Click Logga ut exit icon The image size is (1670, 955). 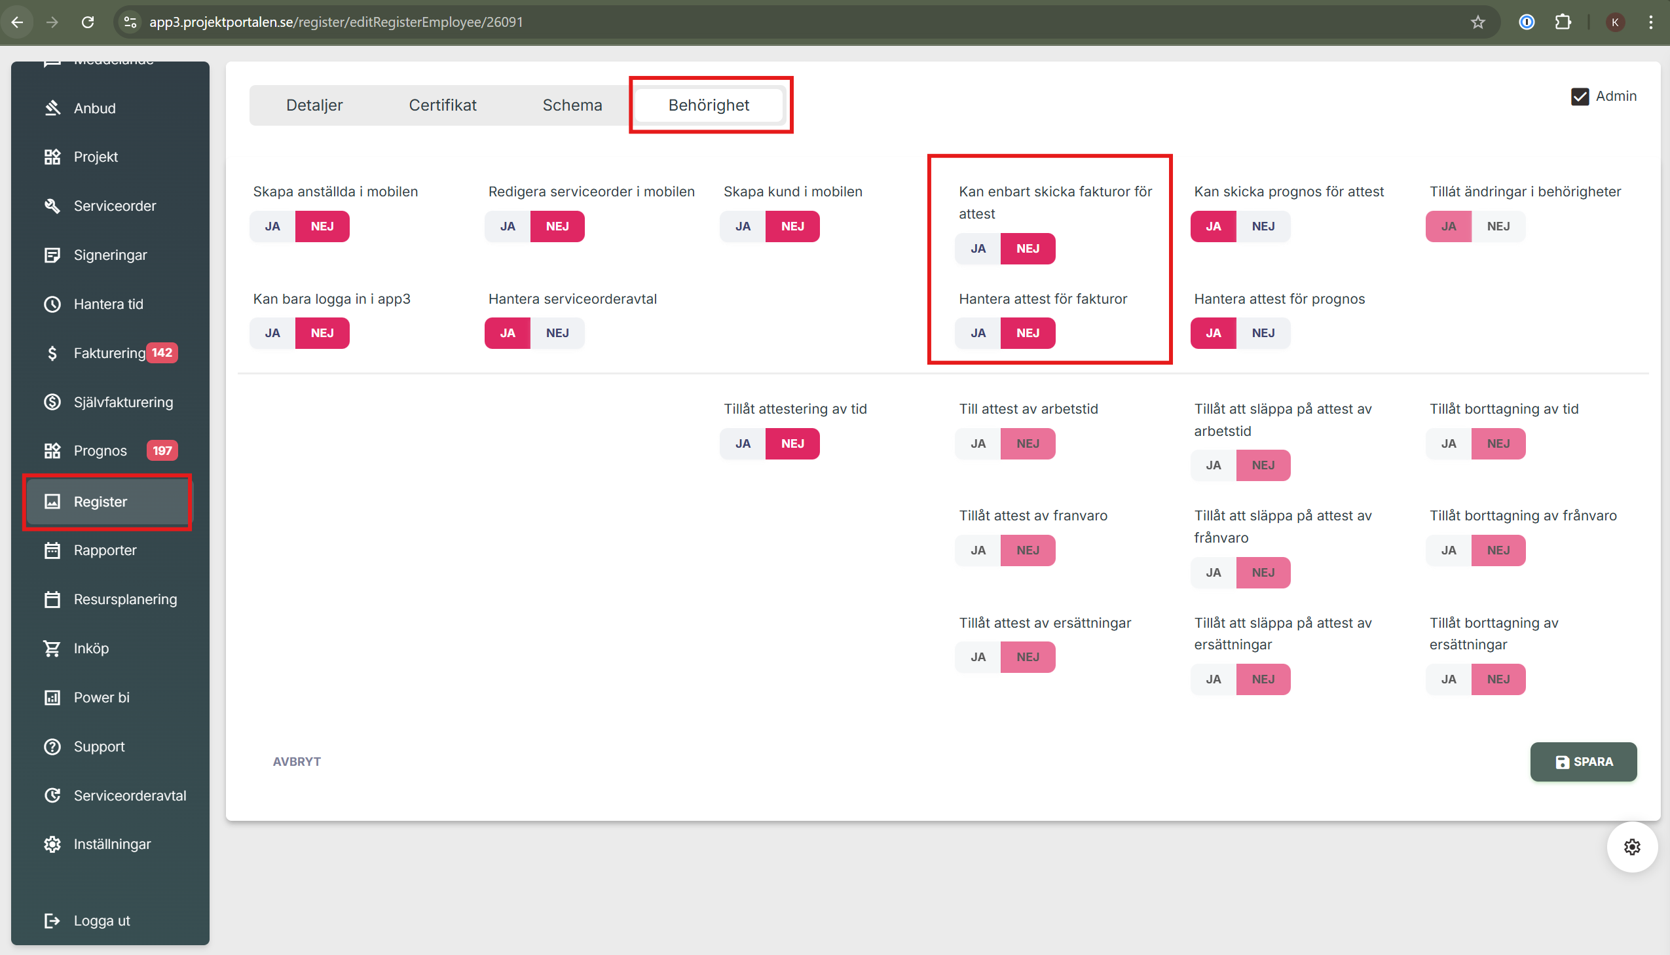[52, 920]
